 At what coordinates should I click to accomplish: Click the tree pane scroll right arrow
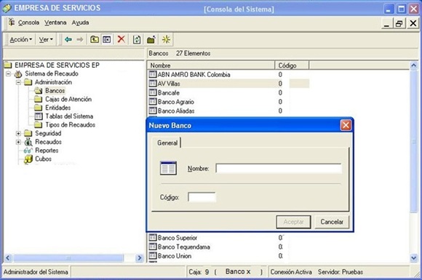point(140,258)
